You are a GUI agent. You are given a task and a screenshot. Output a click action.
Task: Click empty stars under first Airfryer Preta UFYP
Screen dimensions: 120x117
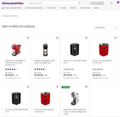pyautogui.click(x=68, y=69)
